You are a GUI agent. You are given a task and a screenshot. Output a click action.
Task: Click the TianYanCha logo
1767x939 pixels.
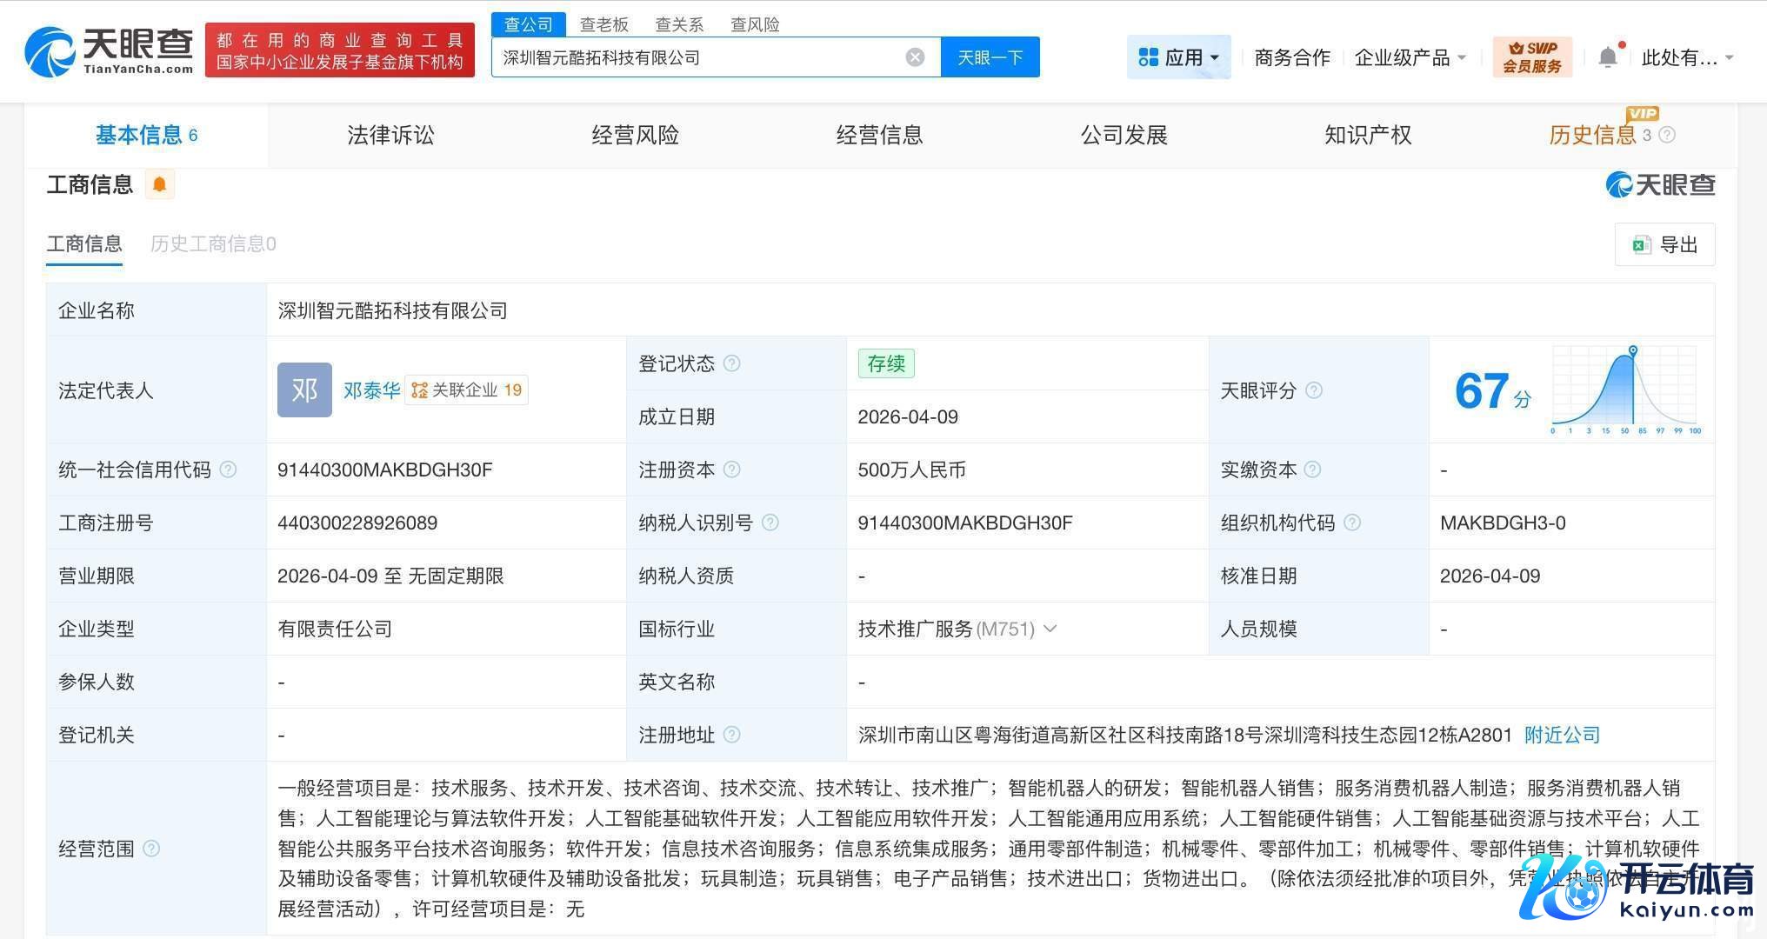coord(109,51)
